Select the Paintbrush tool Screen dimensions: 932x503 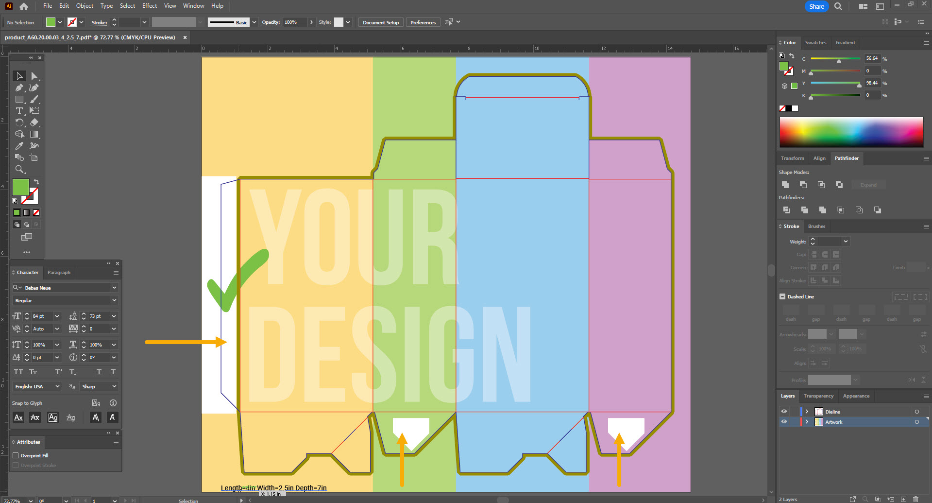[34, 99]
